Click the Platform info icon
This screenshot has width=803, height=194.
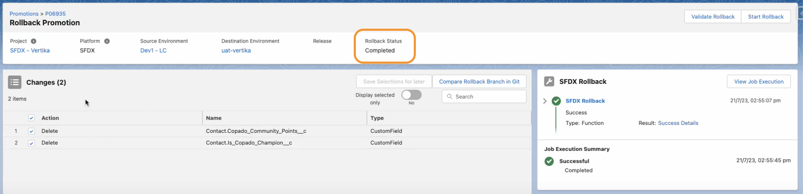click(x=107, y=41)
